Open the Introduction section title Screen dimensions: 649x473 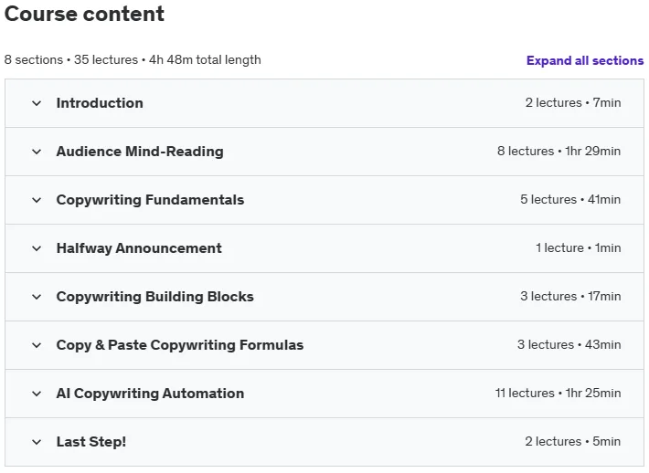point(100,103)
